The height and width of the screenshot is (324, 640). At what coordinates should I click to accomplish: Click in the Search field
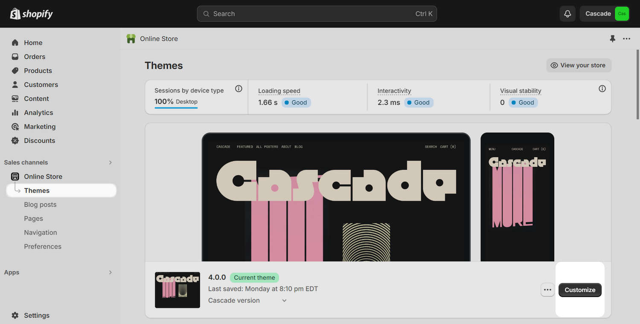click(317, 14)
